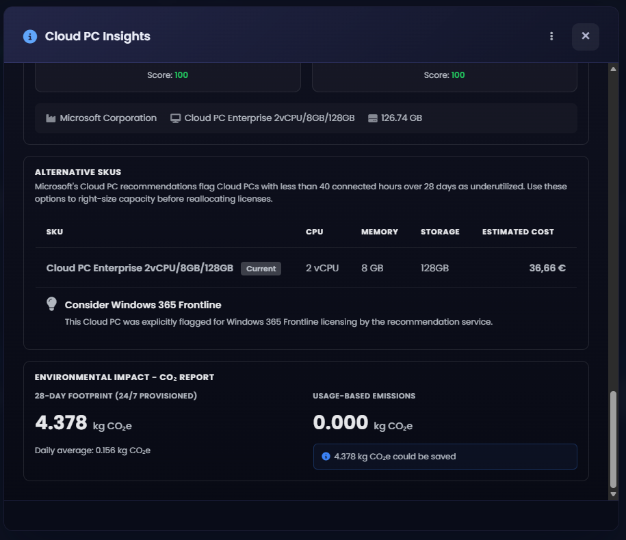
Task: Click the Consider Windows 365 Frontline heading
Action: [x=143, y=305]
